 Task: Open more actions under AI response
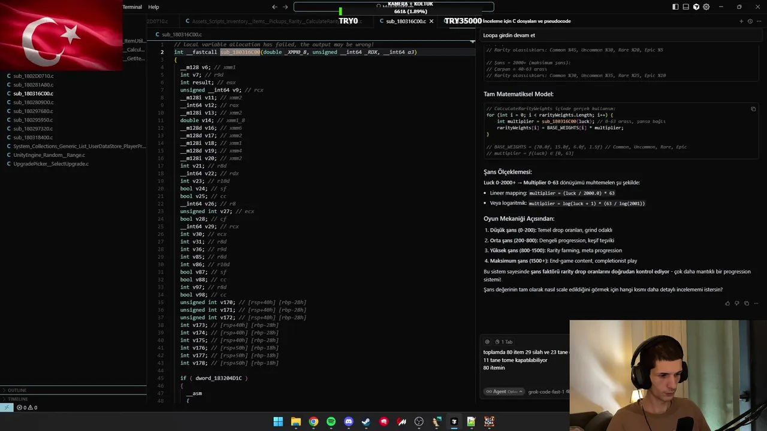coord(755,303)
